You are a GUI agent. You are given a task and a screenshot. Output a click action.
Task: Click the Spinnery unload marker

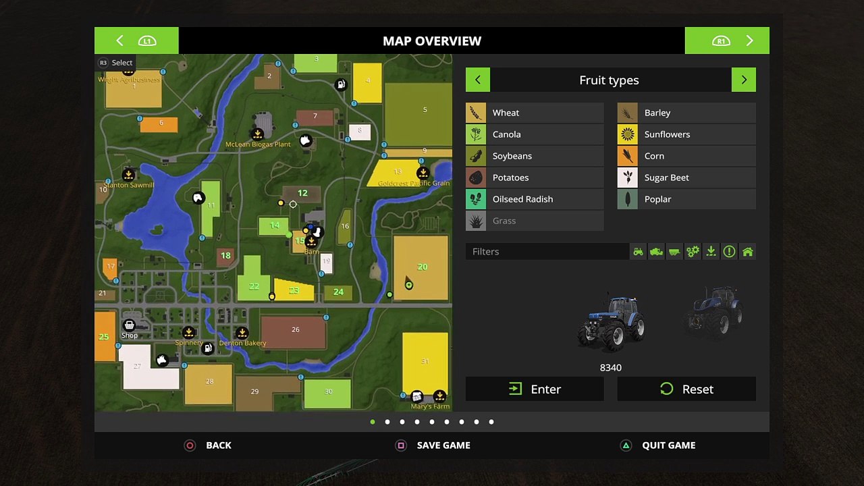pyautogui.click(x=189, y=333)
